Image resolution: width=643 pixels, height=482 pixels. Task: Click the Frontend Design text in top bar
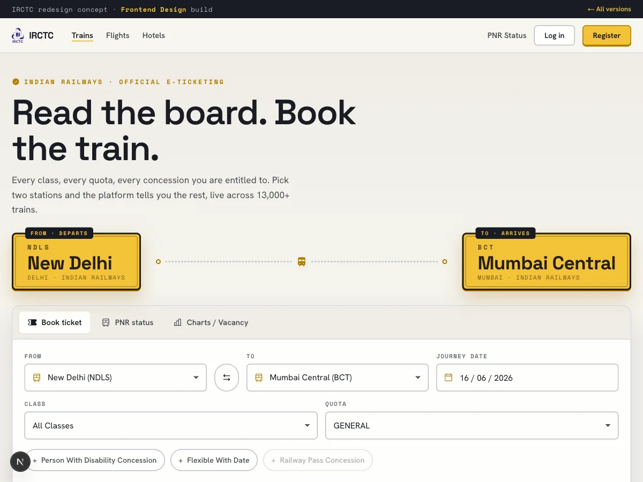click(x=154, y=9)
